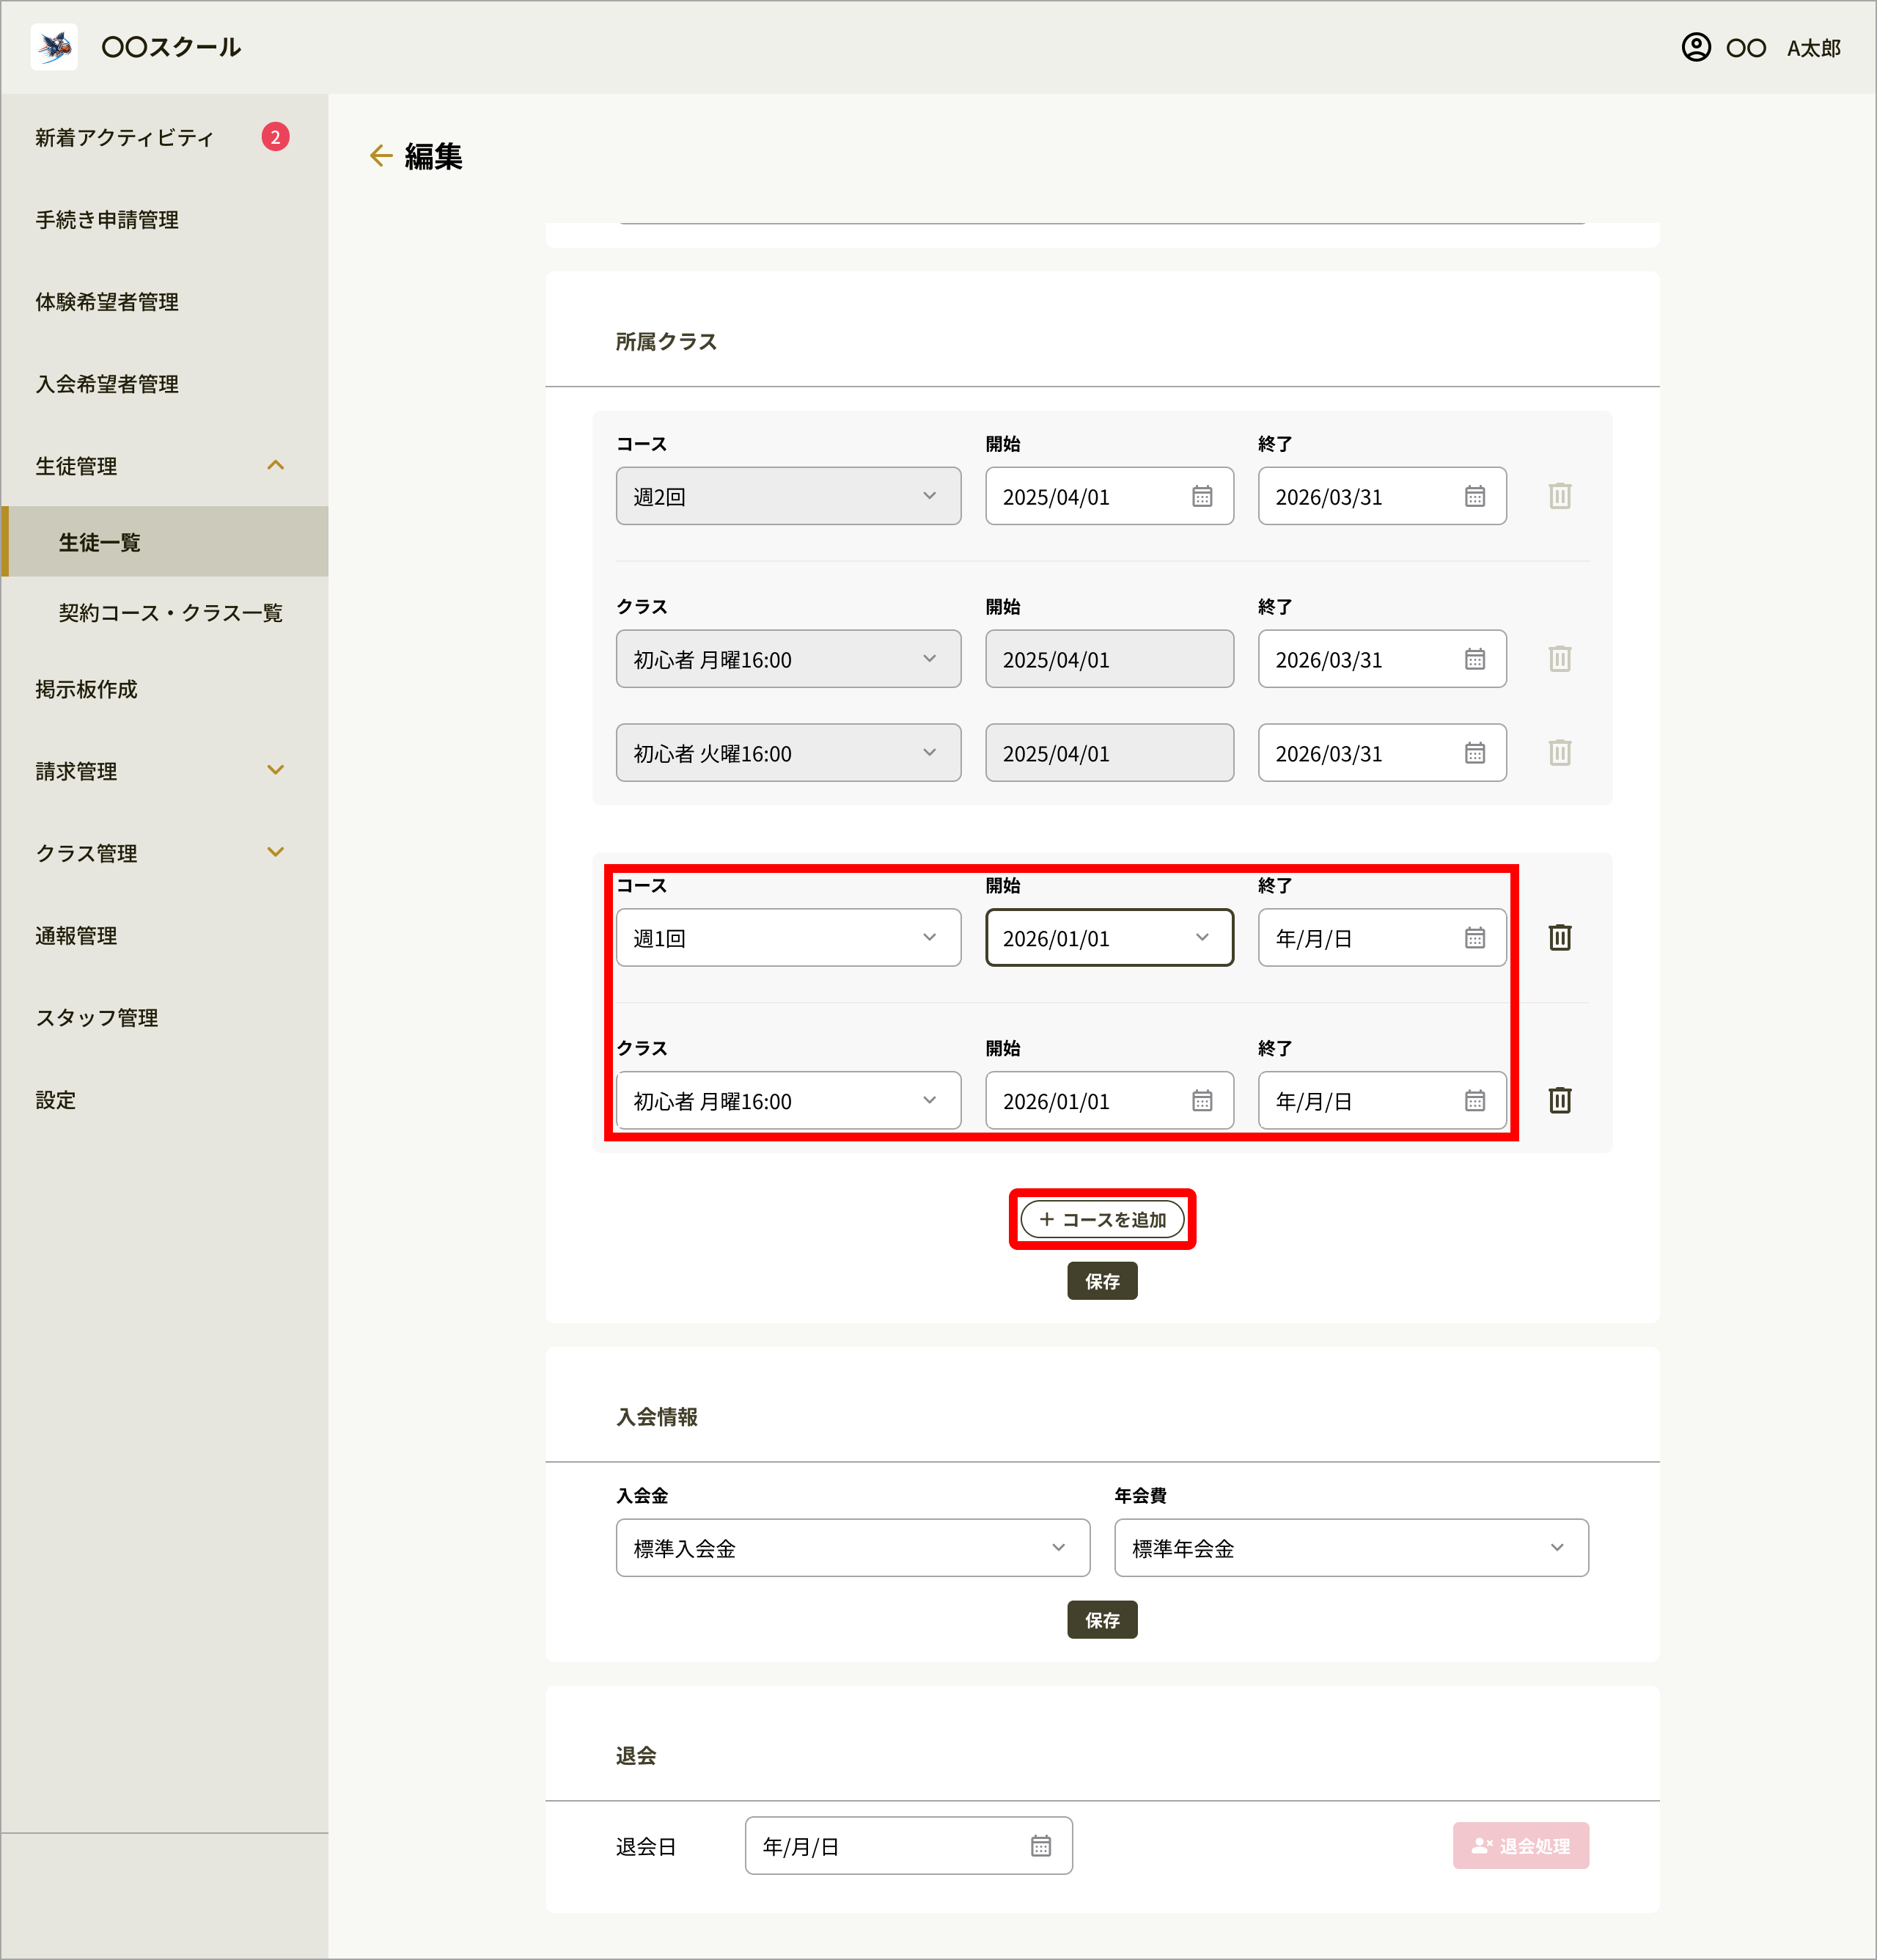
Task: Open 新着アクティビティ in sidebar
Action: 125,138
